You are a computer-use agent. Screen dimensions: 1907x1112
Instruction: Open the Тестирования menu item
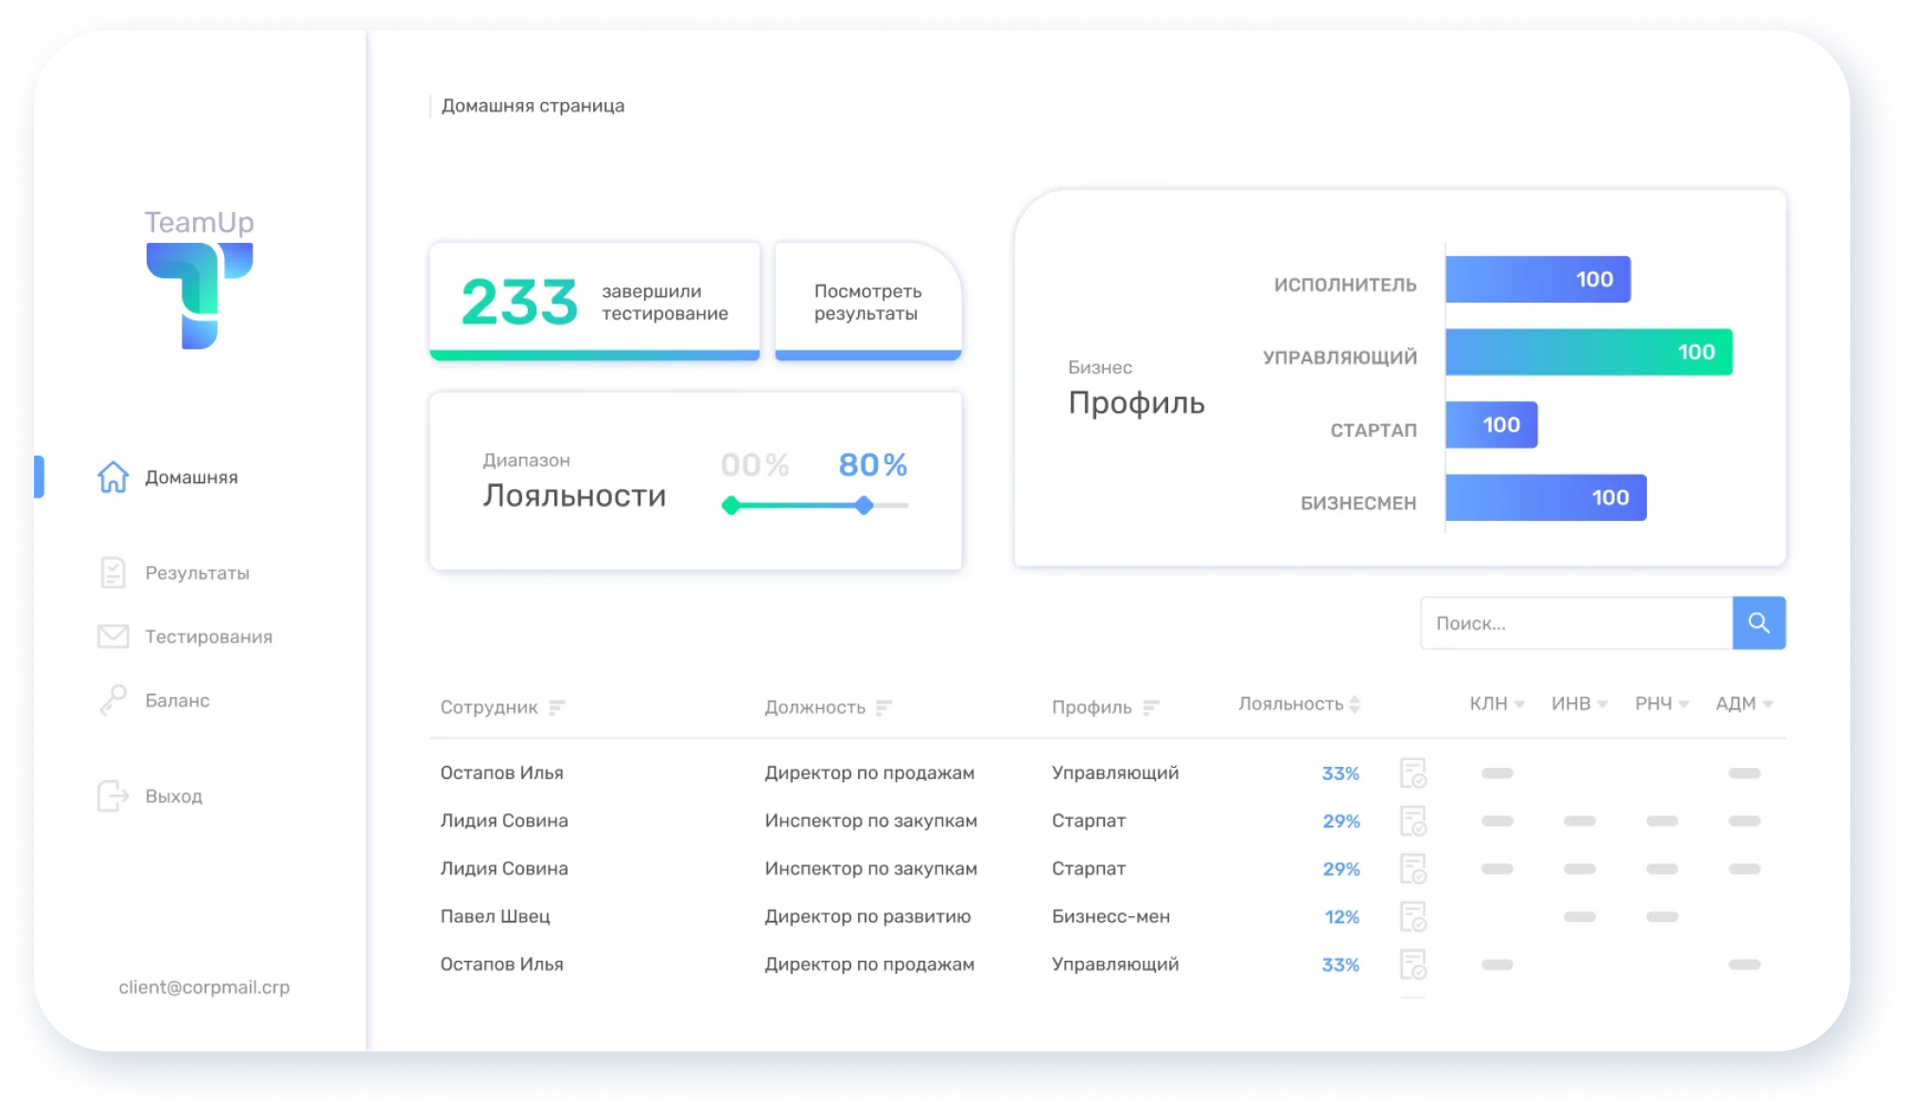tap(208, 637)
